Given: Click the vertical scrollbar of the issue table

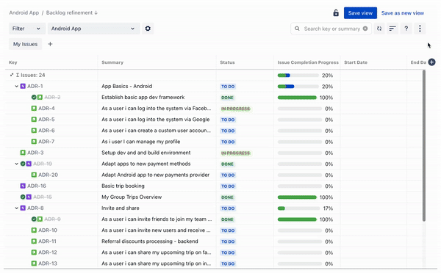Looking at the screenshot, I should [x=424, y=145].
